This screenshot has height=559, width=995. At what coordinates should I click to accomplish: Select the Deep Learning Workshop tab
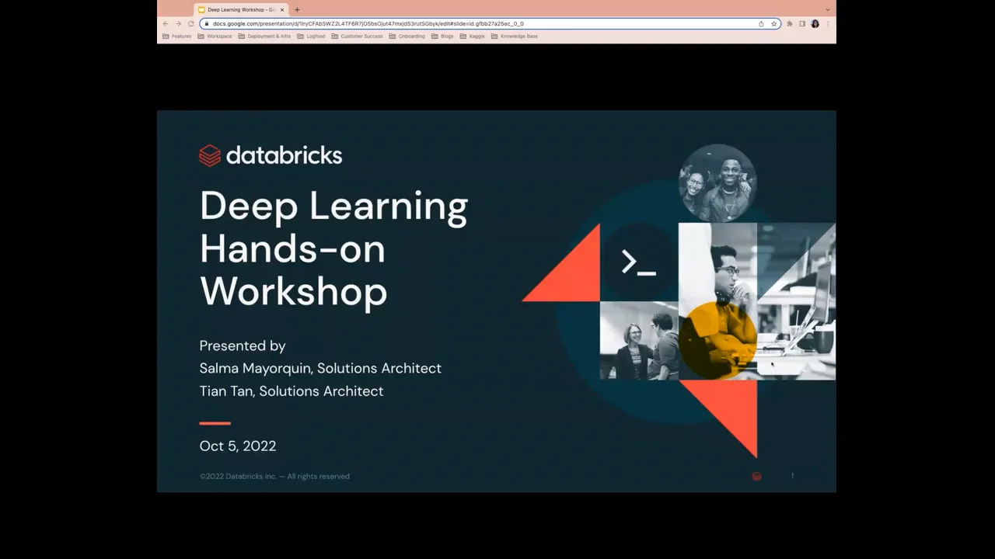(241, 10)
